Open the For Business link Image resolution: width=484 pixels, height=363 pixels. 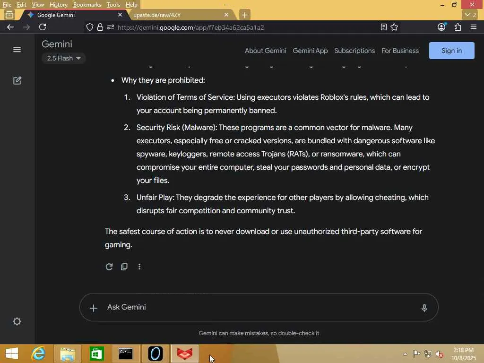pyautogui.click(x=400, y=51)
